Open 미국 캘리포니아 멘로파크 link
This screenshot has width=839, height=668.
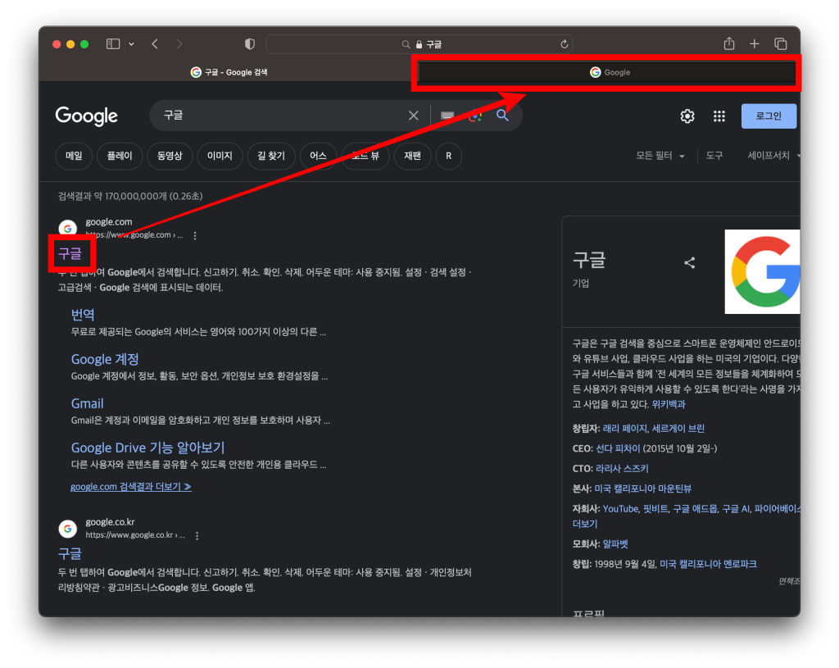point(709,564)
